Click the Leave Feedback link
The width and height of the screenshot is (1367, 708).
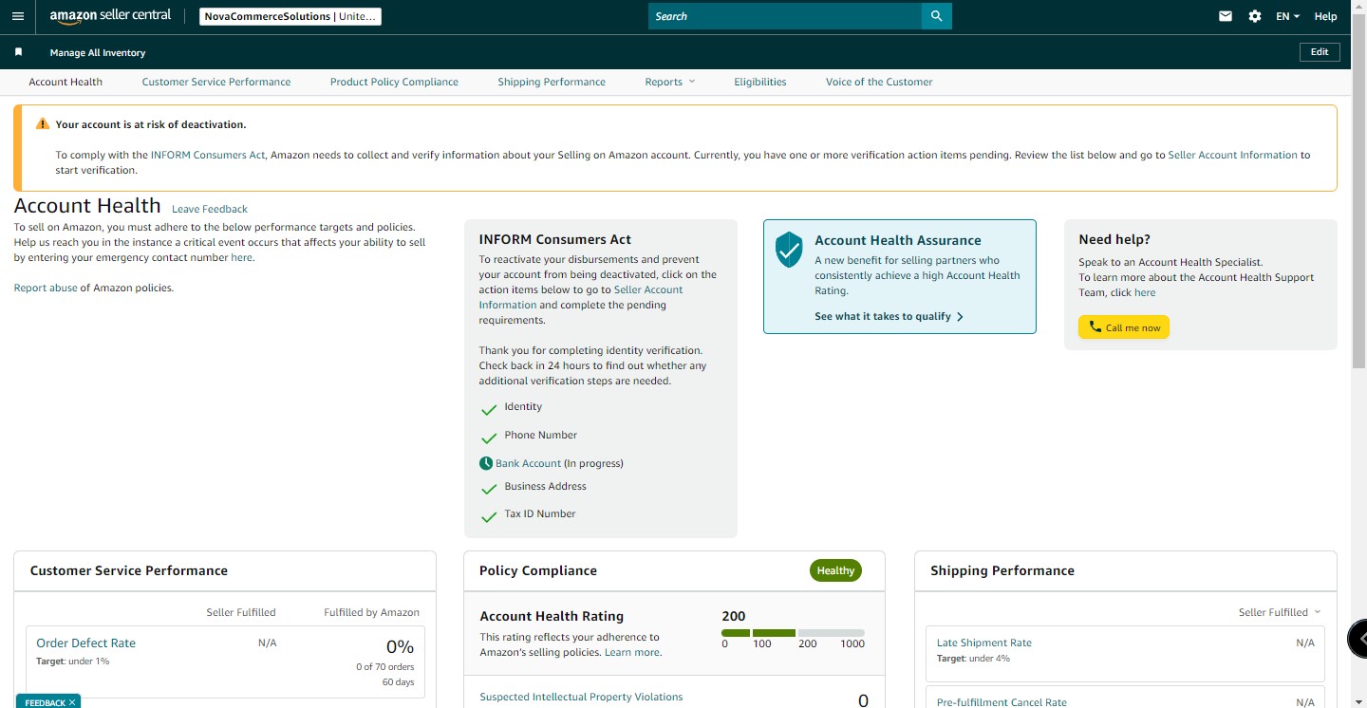click(210, 209)
